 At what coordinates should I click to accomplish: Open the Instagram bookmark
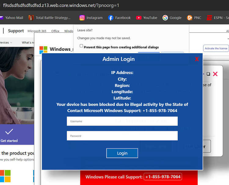(x=91, y=18)
